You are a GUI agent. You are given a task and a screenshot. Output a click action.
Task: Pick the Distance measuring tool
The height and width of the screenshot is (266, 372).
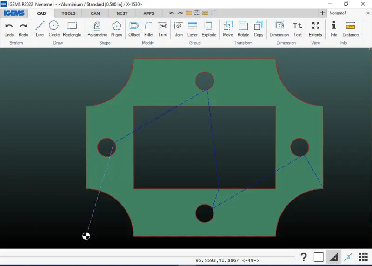pyautogui.click(x=350, y=28)
